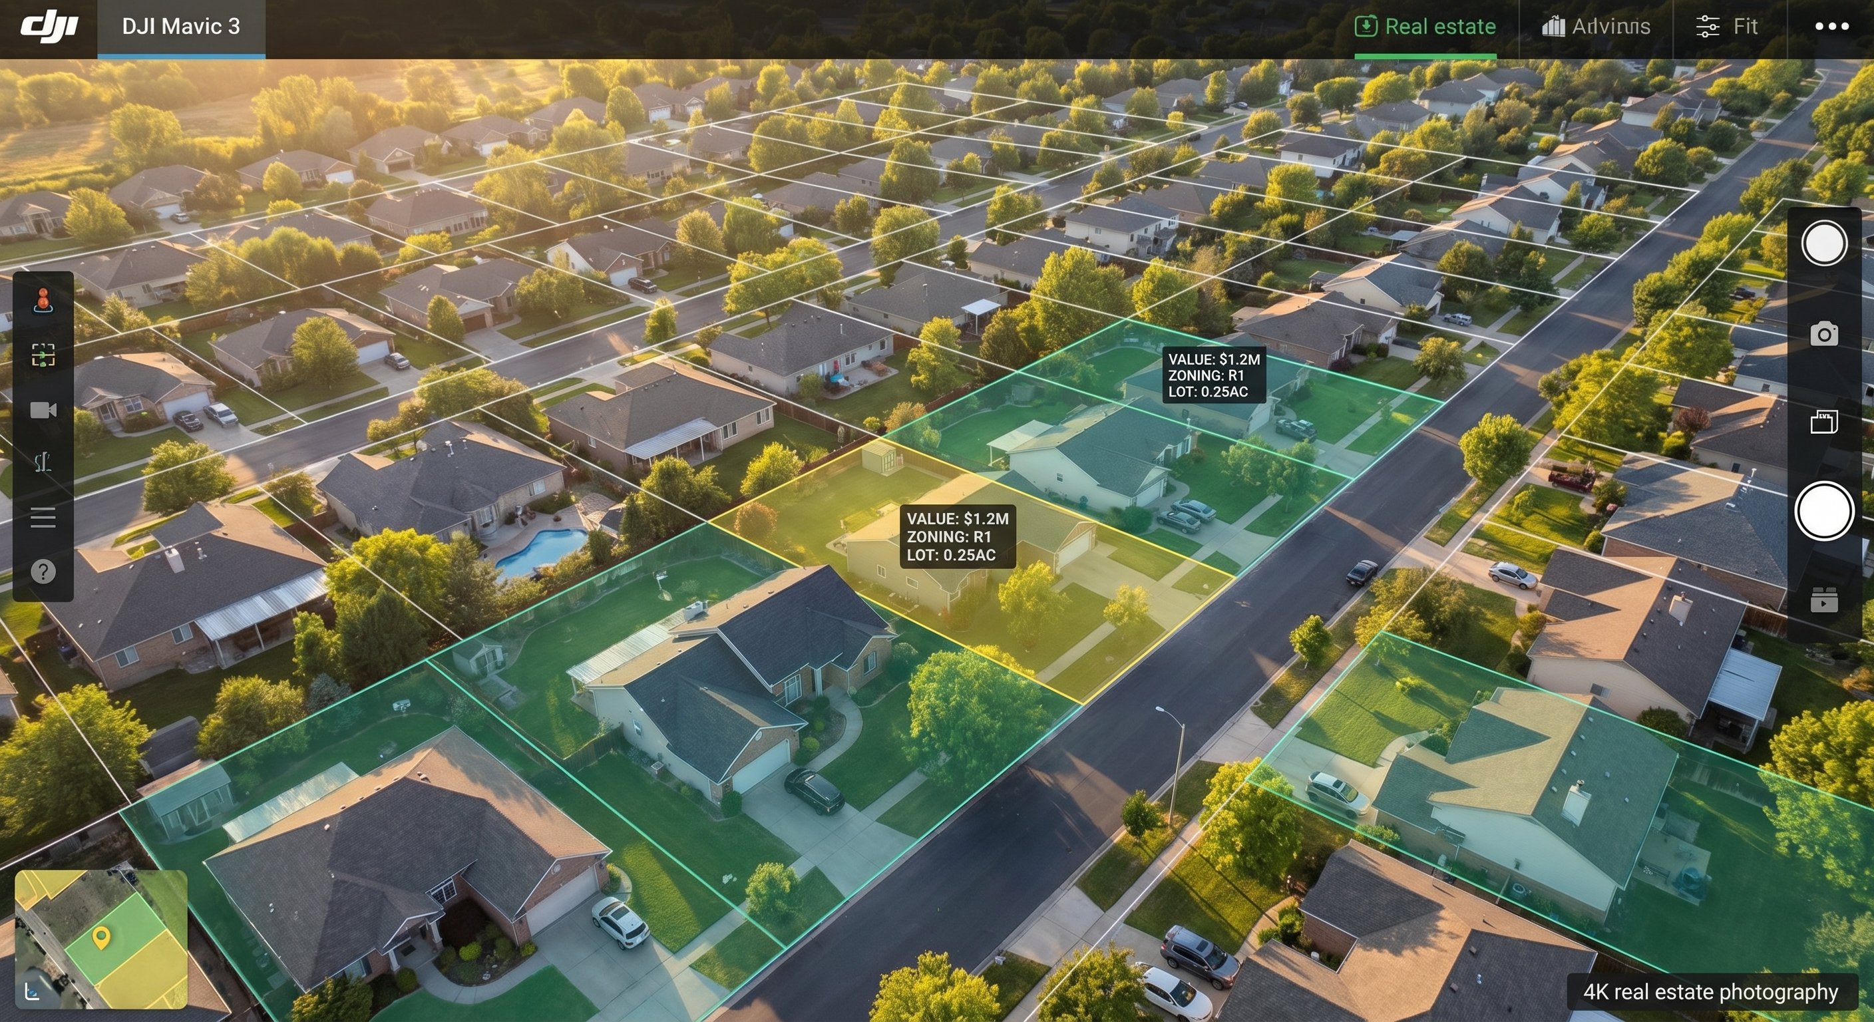Open help with the question mark icon
This screenshot has width=1874, height=1022.
(43, 572)
